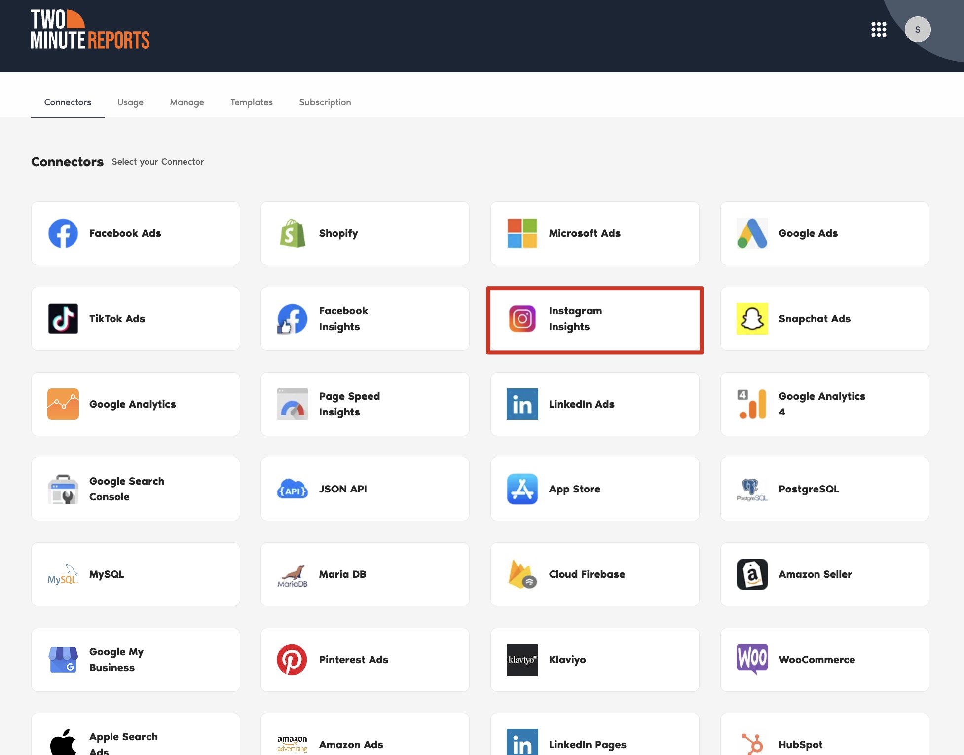Click the App Store icon
The height and width of the screenshot is (755, 964).
[522, 489]
